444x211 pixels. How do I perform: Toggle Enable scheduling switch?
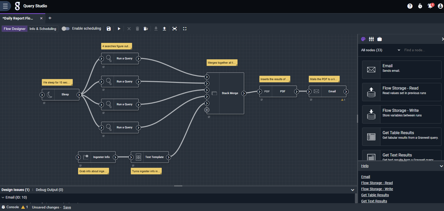(x=66, y=29)
